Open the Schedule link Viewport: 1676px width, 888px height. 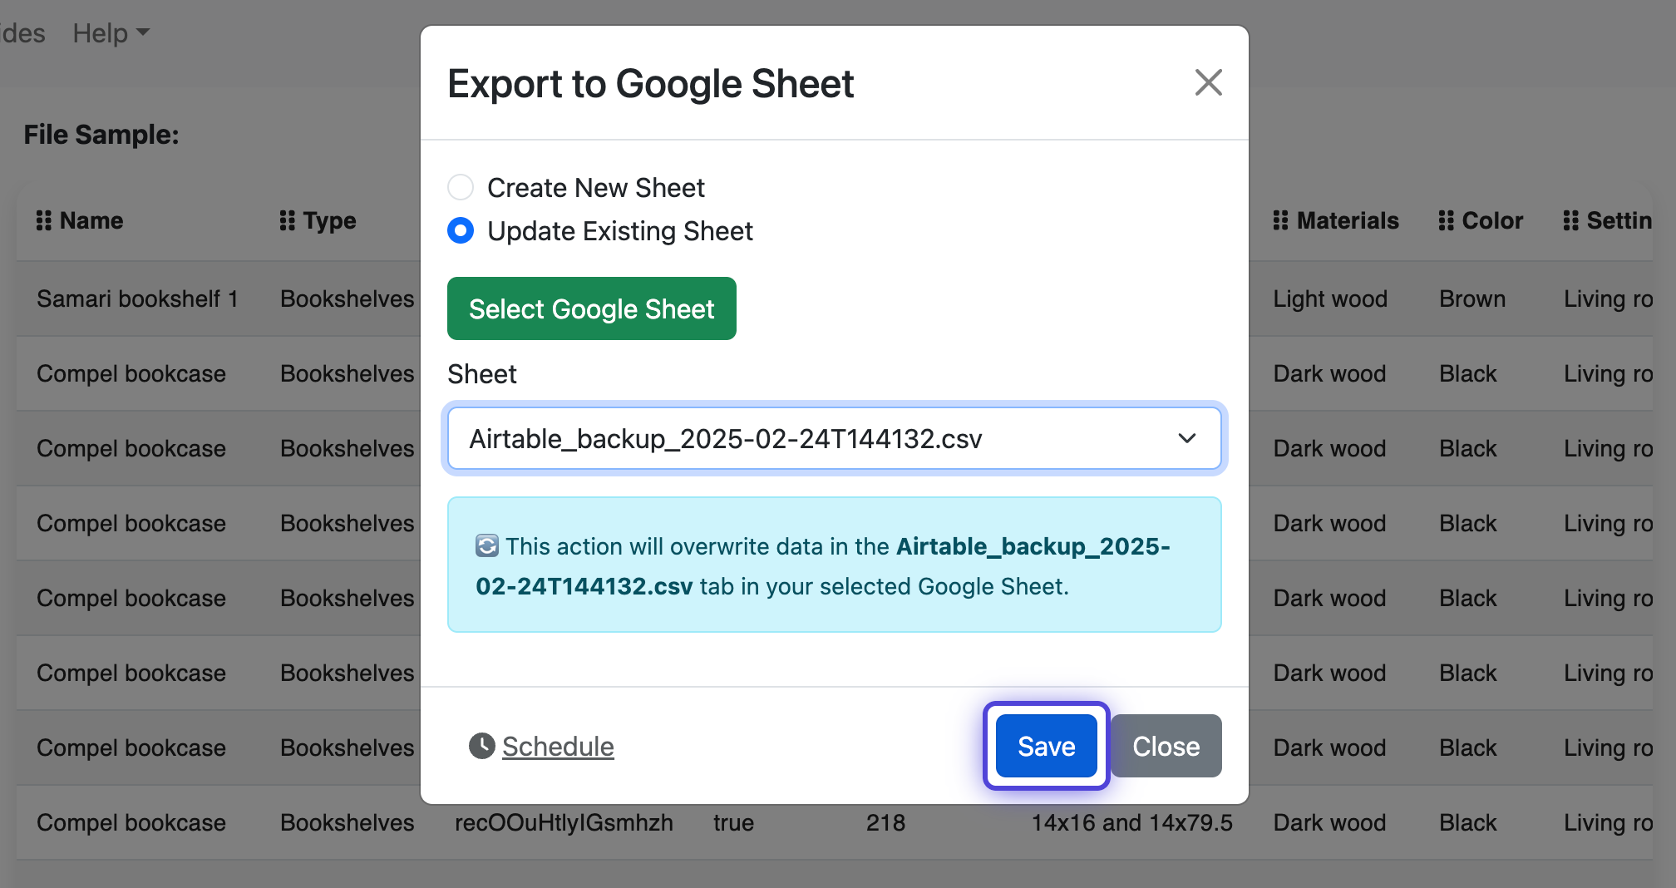click(x=558, y=746)
